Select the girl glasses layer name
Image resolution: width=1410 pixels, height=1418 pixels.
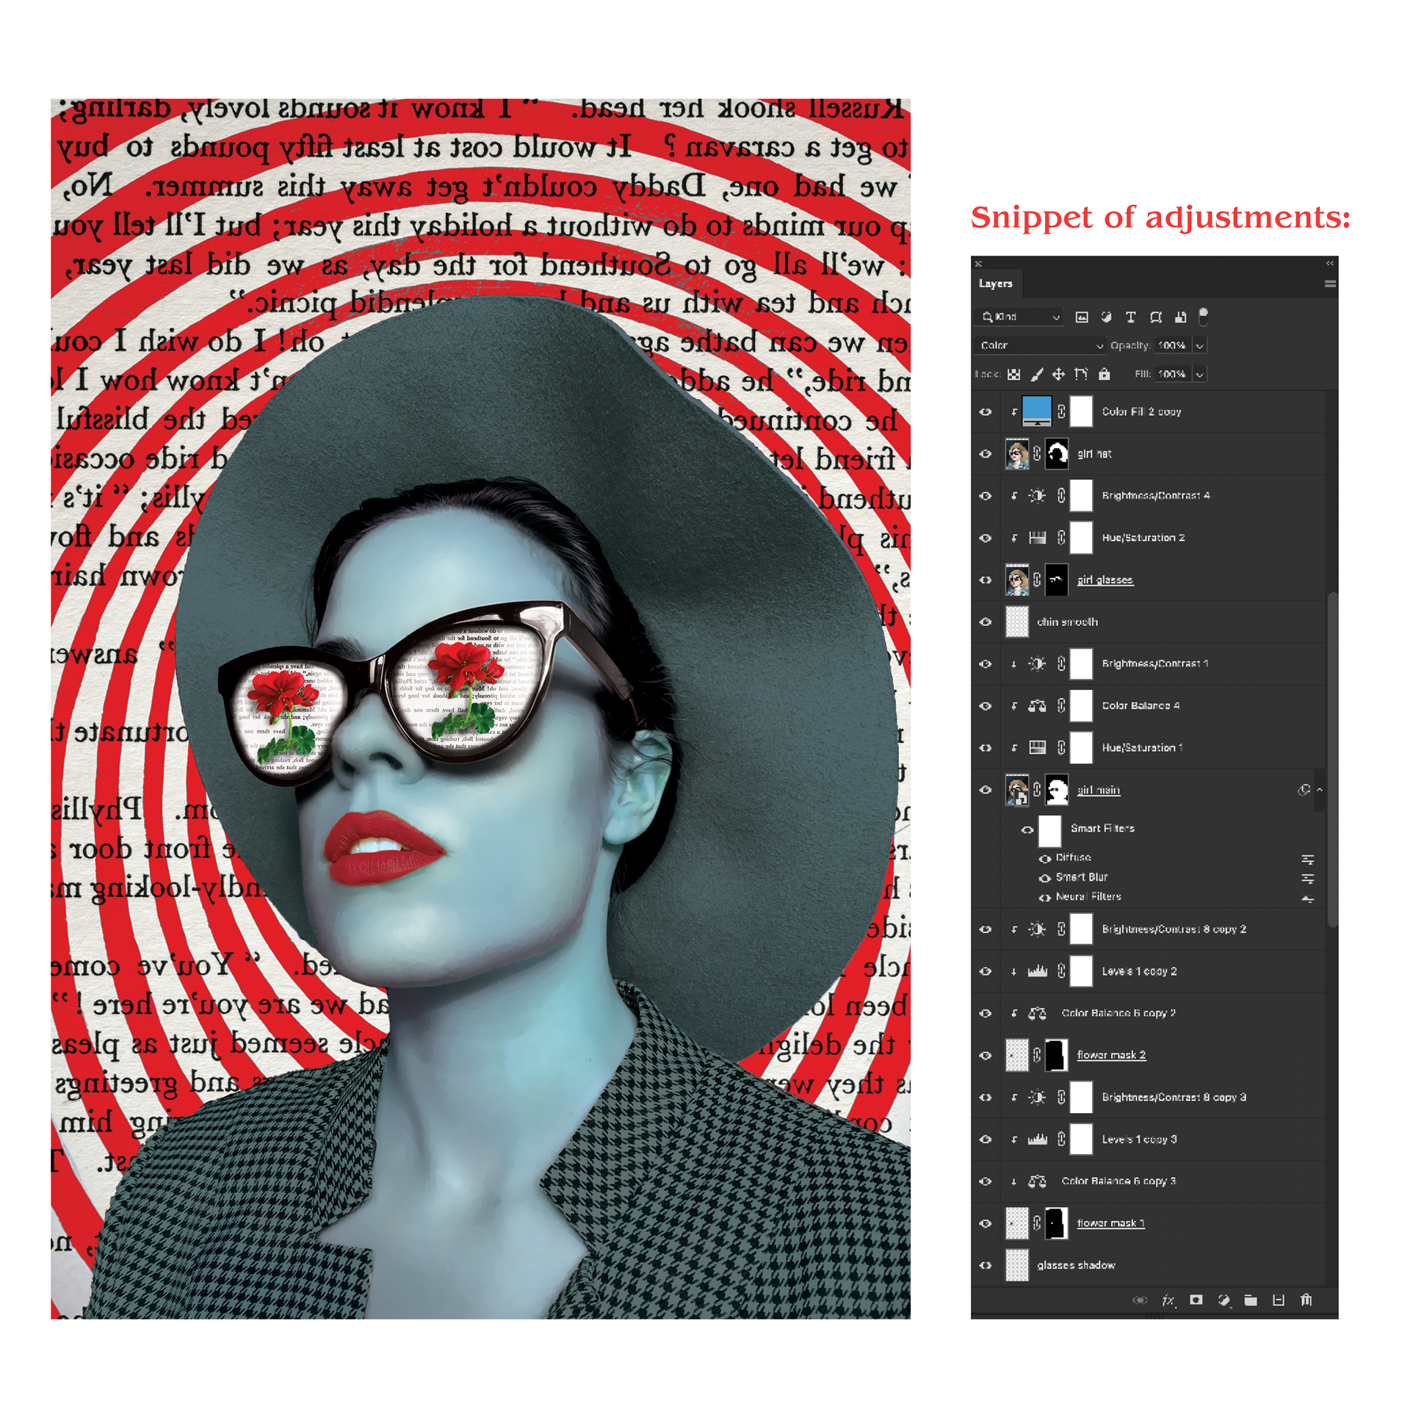click(x=1105, y=580)
